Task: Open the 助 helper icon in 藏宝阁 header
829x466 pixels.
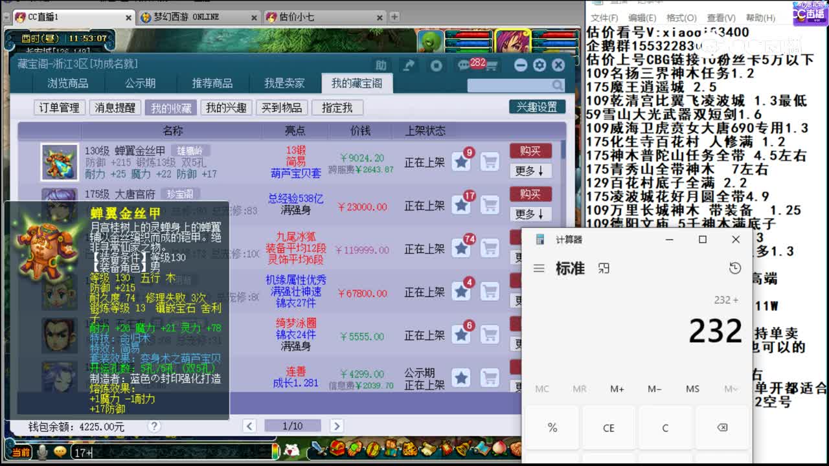Action: point(381,65)
